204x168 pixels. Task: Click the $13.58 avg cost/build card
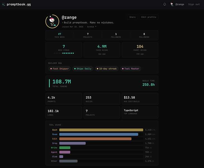(x=140, y=99)
